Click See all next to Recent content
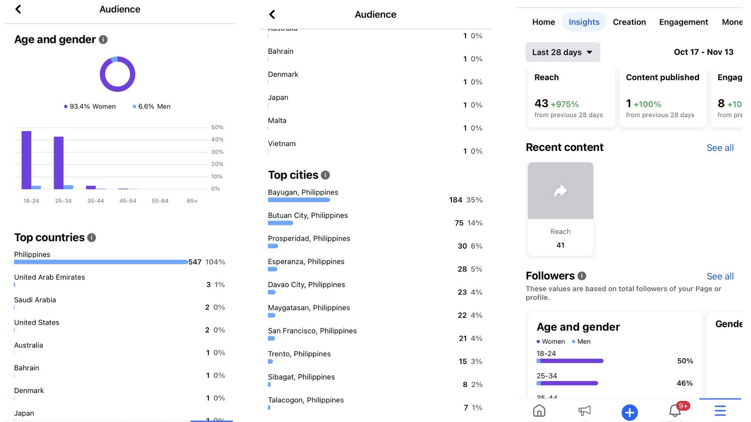The height and width of the screenshot is (422, 751). (x=720, y=148)
